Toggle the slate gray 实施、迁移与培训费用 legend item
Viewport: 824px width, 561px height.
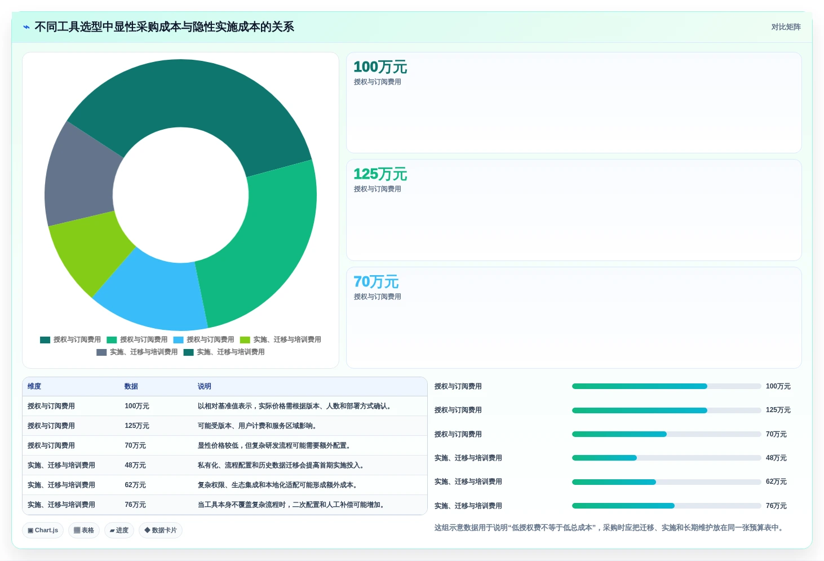point(137,352)
